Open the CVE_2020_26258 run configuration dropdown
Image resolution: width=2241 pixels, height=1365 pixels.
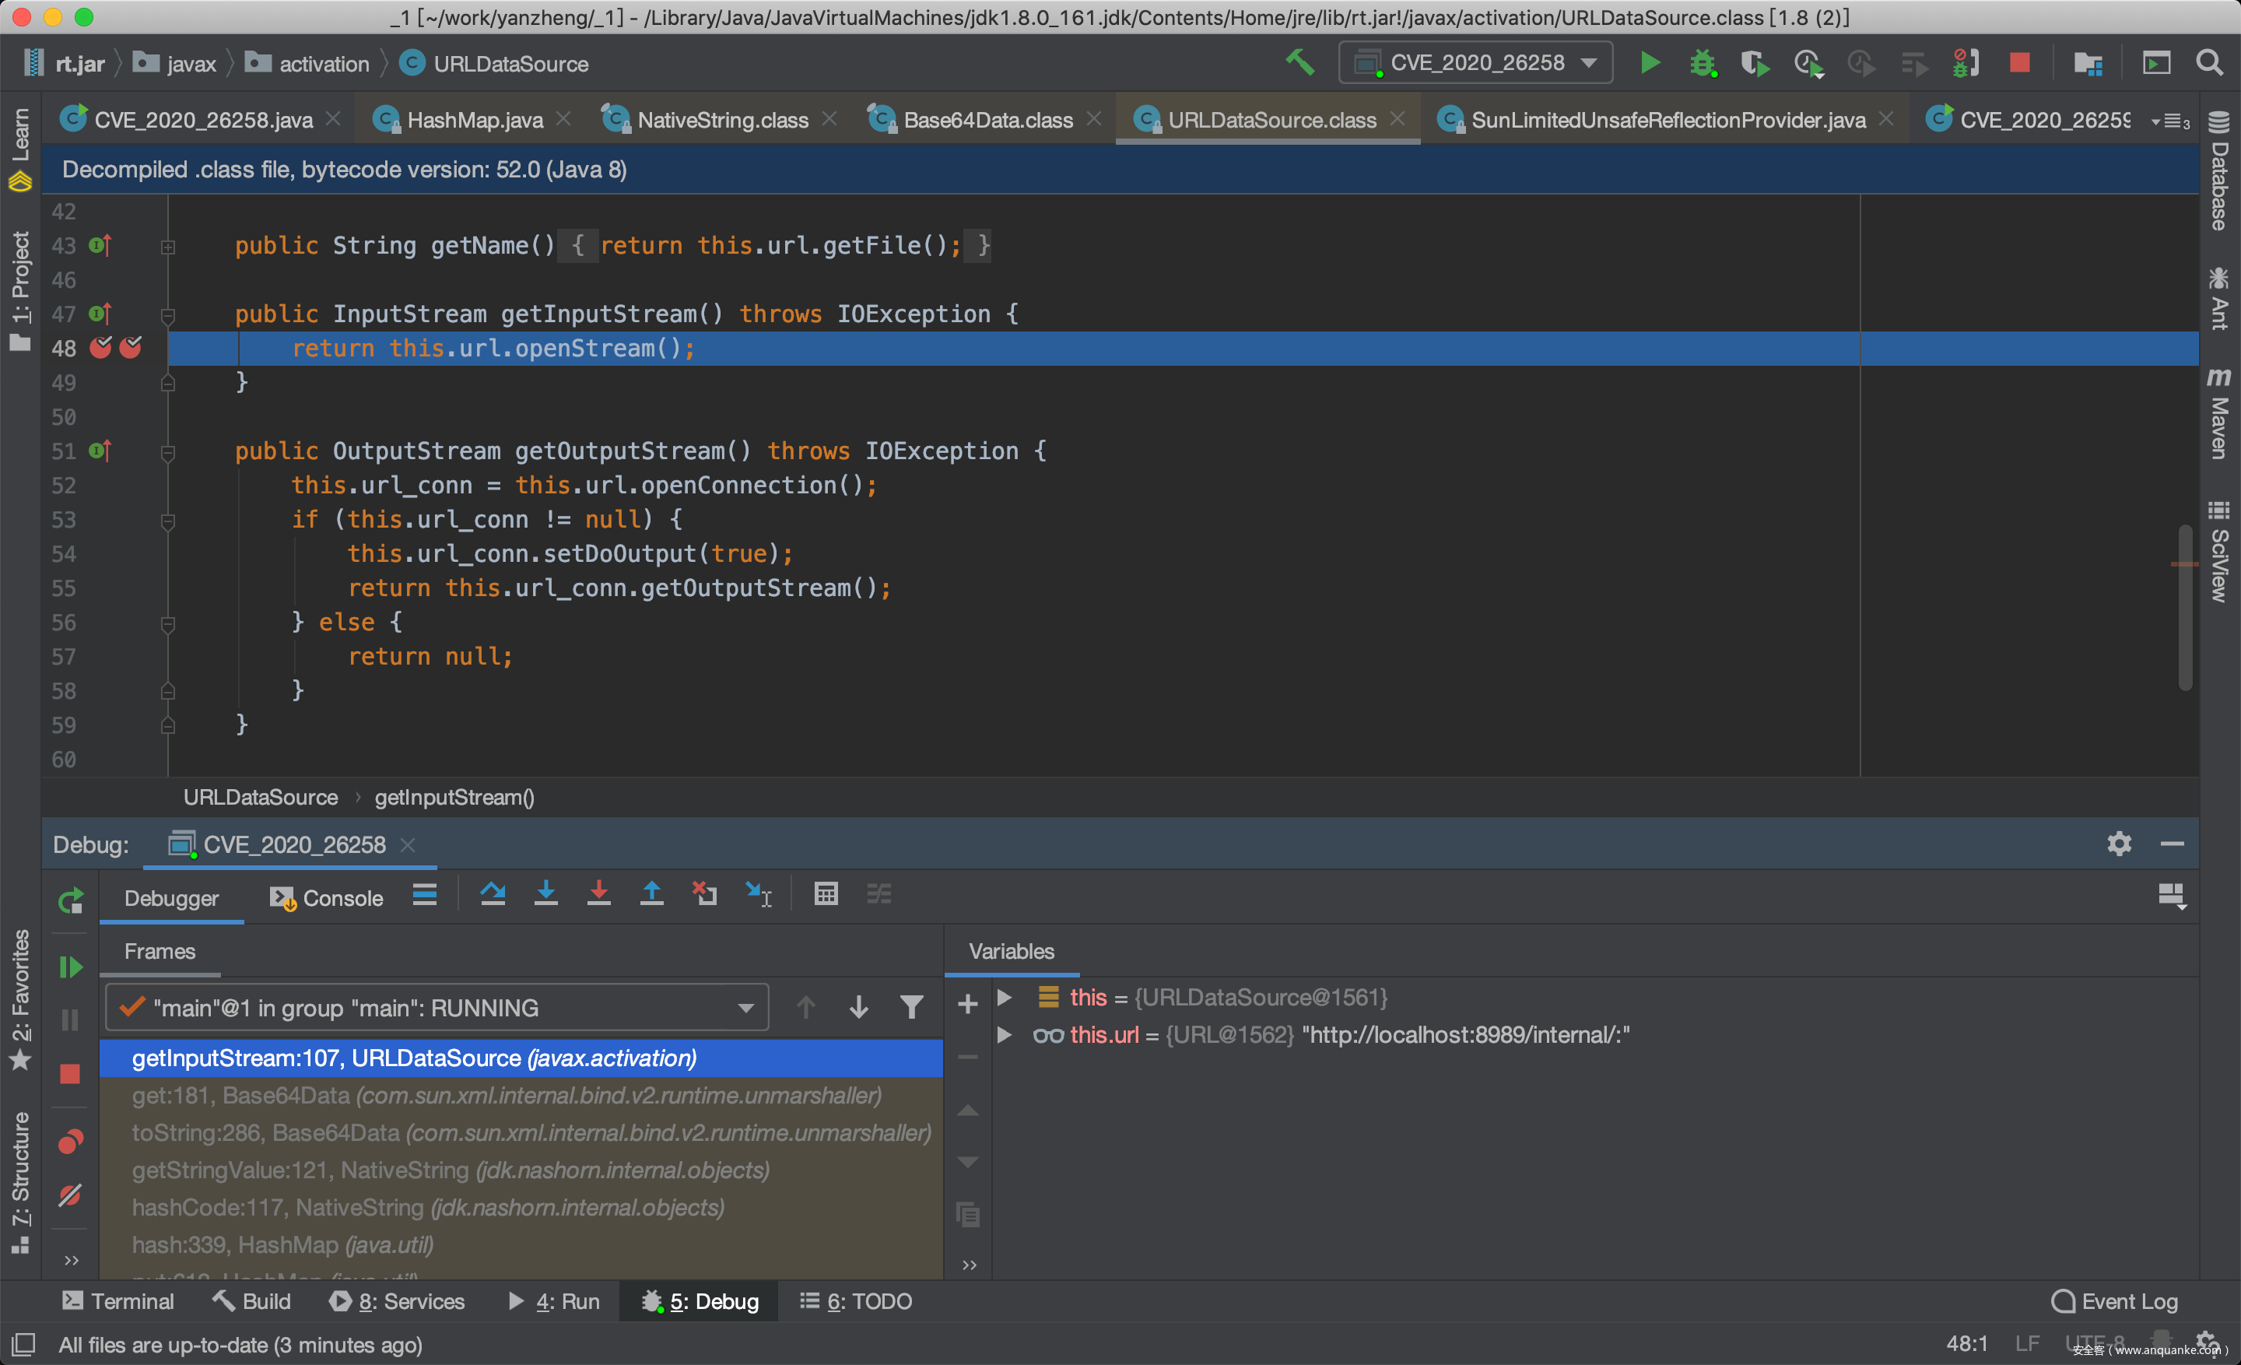tap(1475, 63)
